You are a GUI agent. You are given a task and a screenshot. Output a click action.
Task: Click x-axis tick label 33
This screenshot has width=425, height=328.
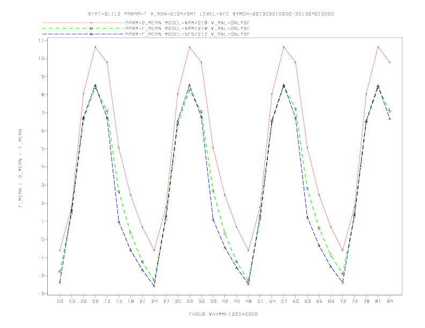click(189, 301)
